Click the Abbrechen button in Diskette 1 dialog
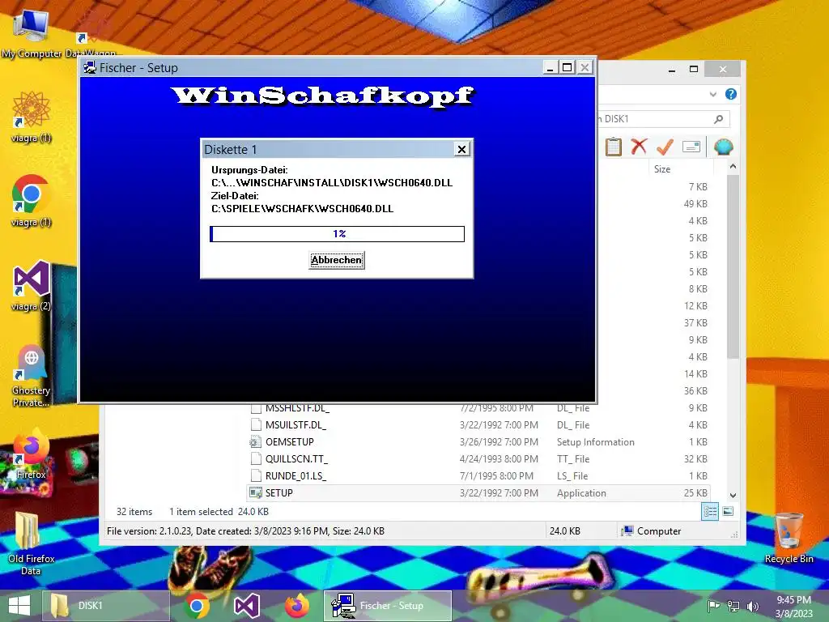Image resolution: width=829 pixels, height=622 pixels. pyautogui.click(x=336, y=260)
